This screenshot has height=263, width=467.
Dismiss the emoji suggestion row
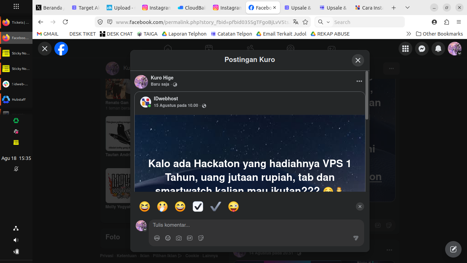point(360,206)
